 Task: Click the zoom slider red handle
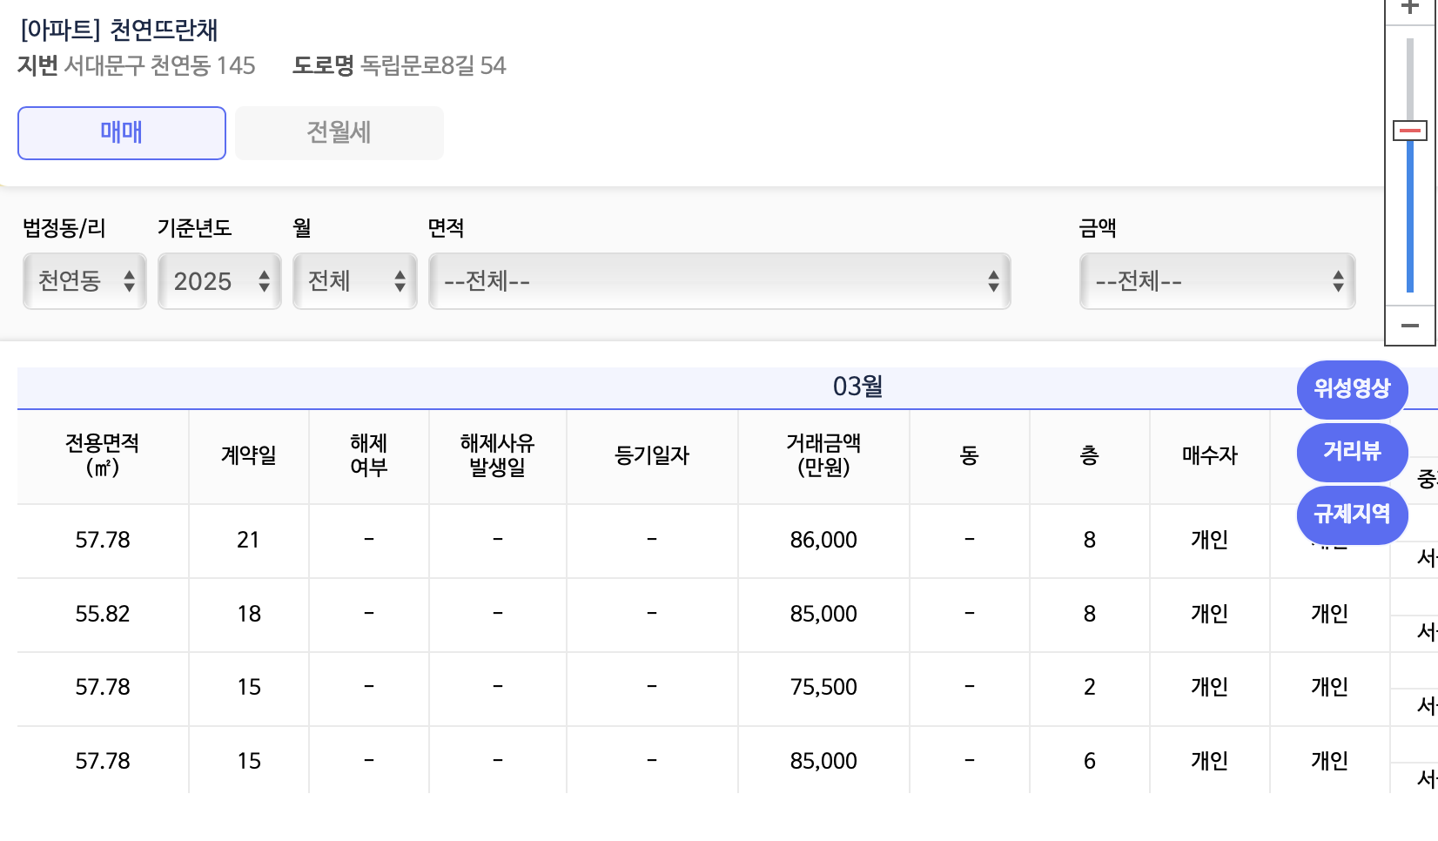[1410, 131]
